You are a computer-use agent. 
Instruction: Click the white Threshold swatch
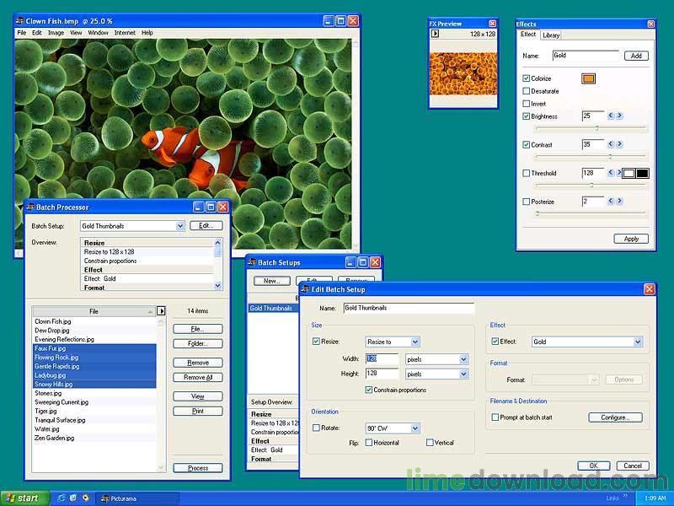point(629,173)
